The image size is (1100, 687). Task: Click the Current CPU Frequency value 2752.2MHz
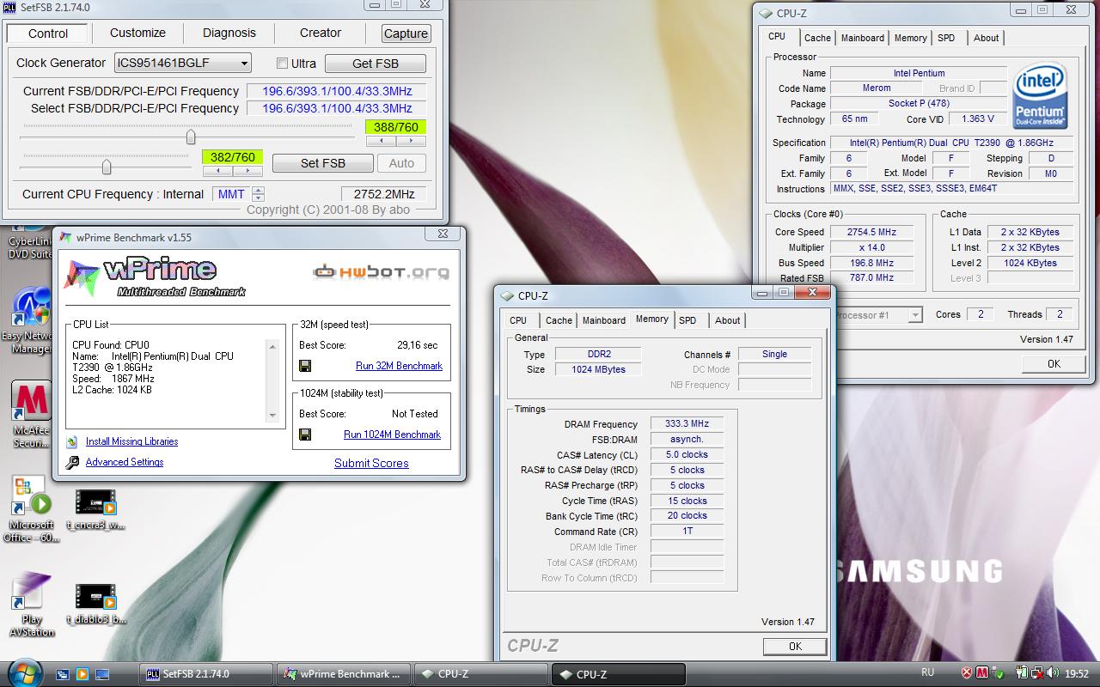(x=383, y=194)
